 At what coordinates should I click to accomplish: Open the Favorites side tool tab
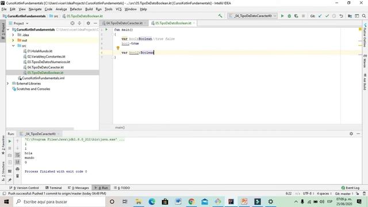point(3,145)
